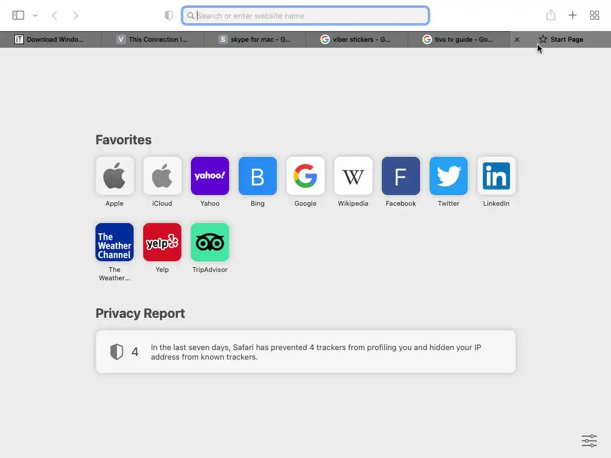Switch to the Download Windo... tab
611x458 pixels.
(x=51, y=39)
